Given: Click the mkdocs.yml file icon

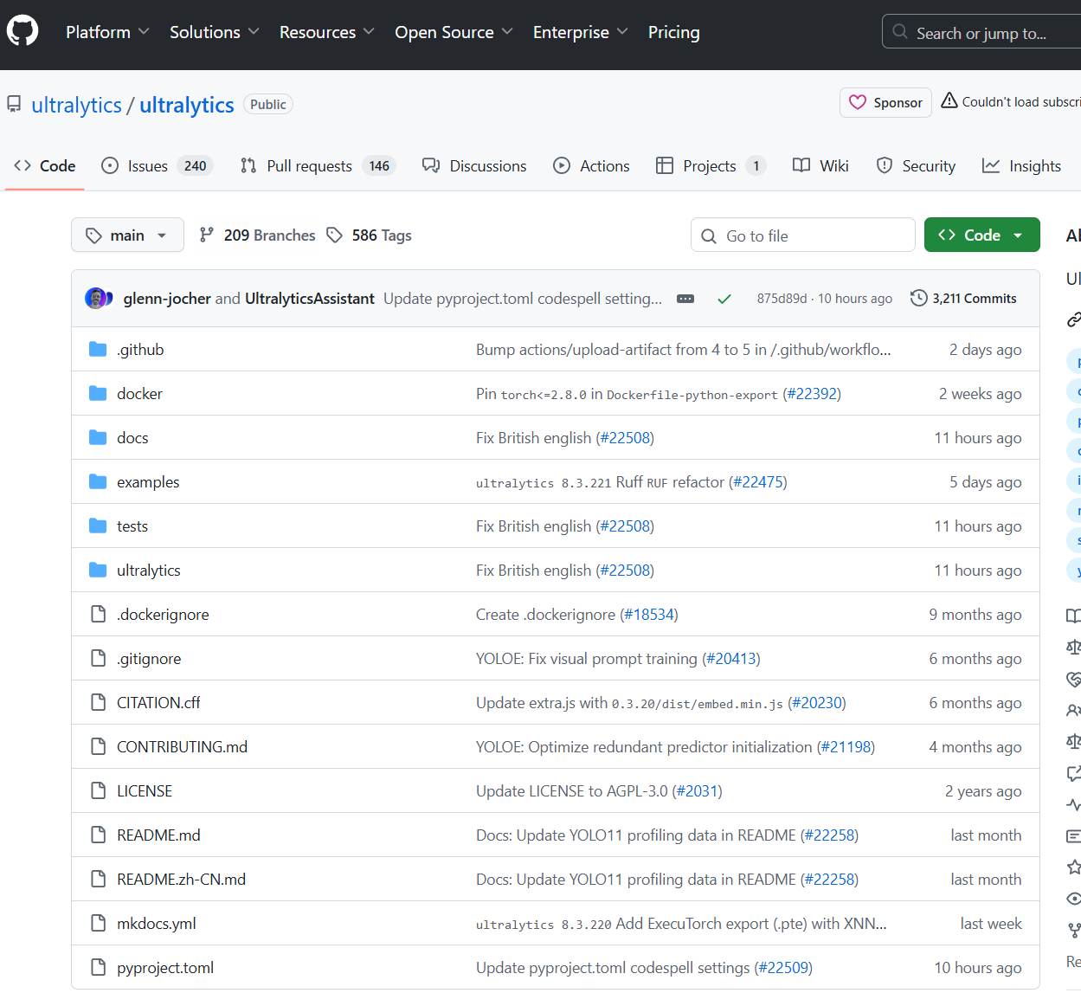Looking at the screenshot, I should (x=99, y=923).
